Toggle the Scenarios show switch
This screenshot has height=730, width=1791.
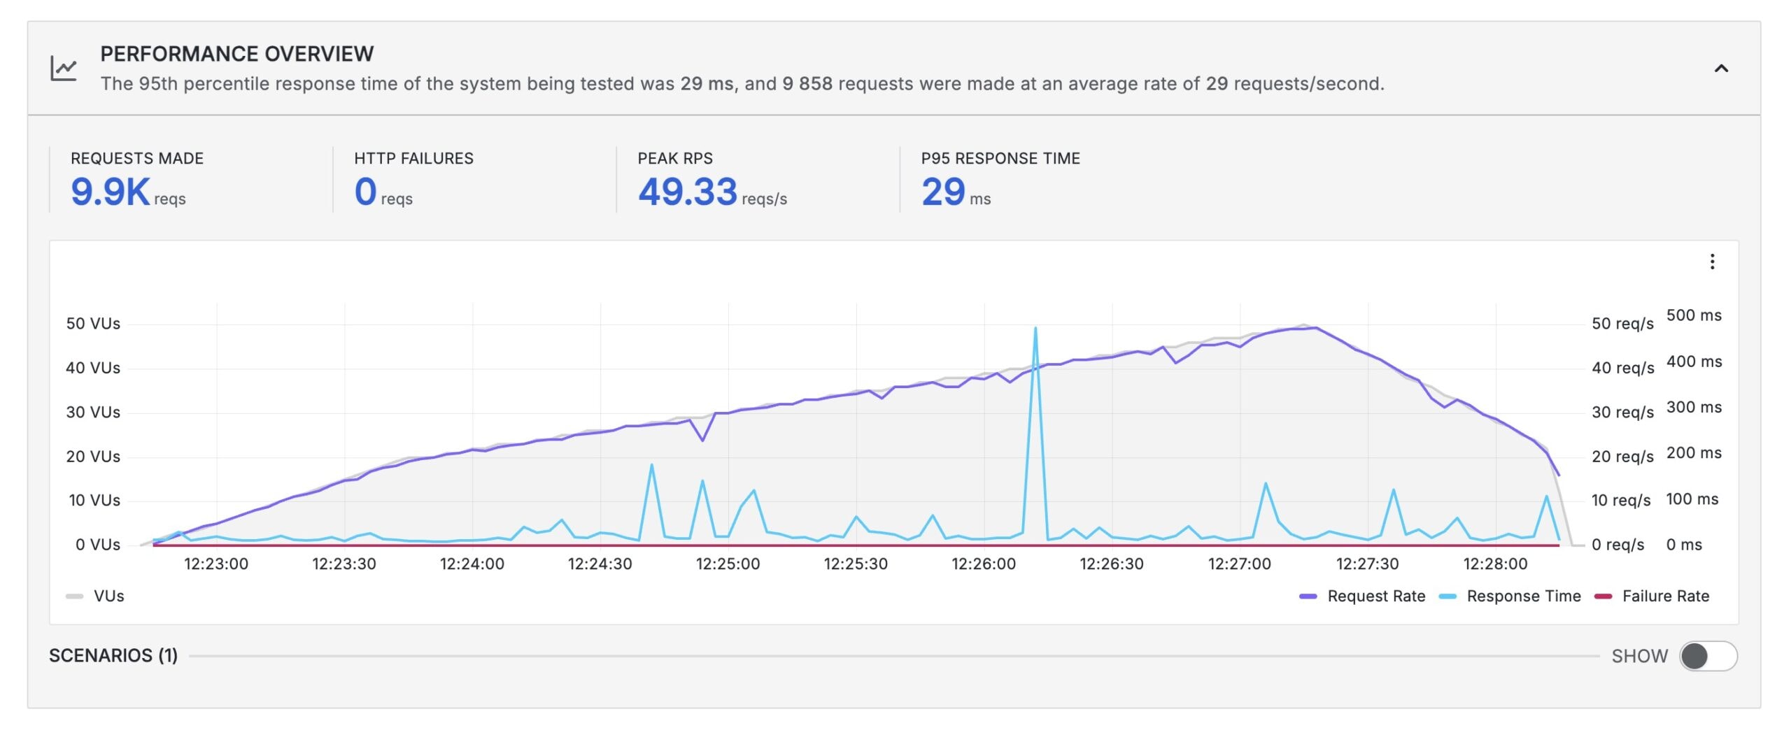tap(1708, 656)
